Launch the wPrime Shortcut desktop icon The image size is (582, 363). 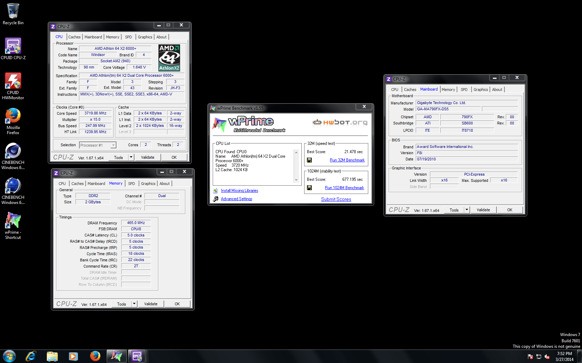coord(13,225)
